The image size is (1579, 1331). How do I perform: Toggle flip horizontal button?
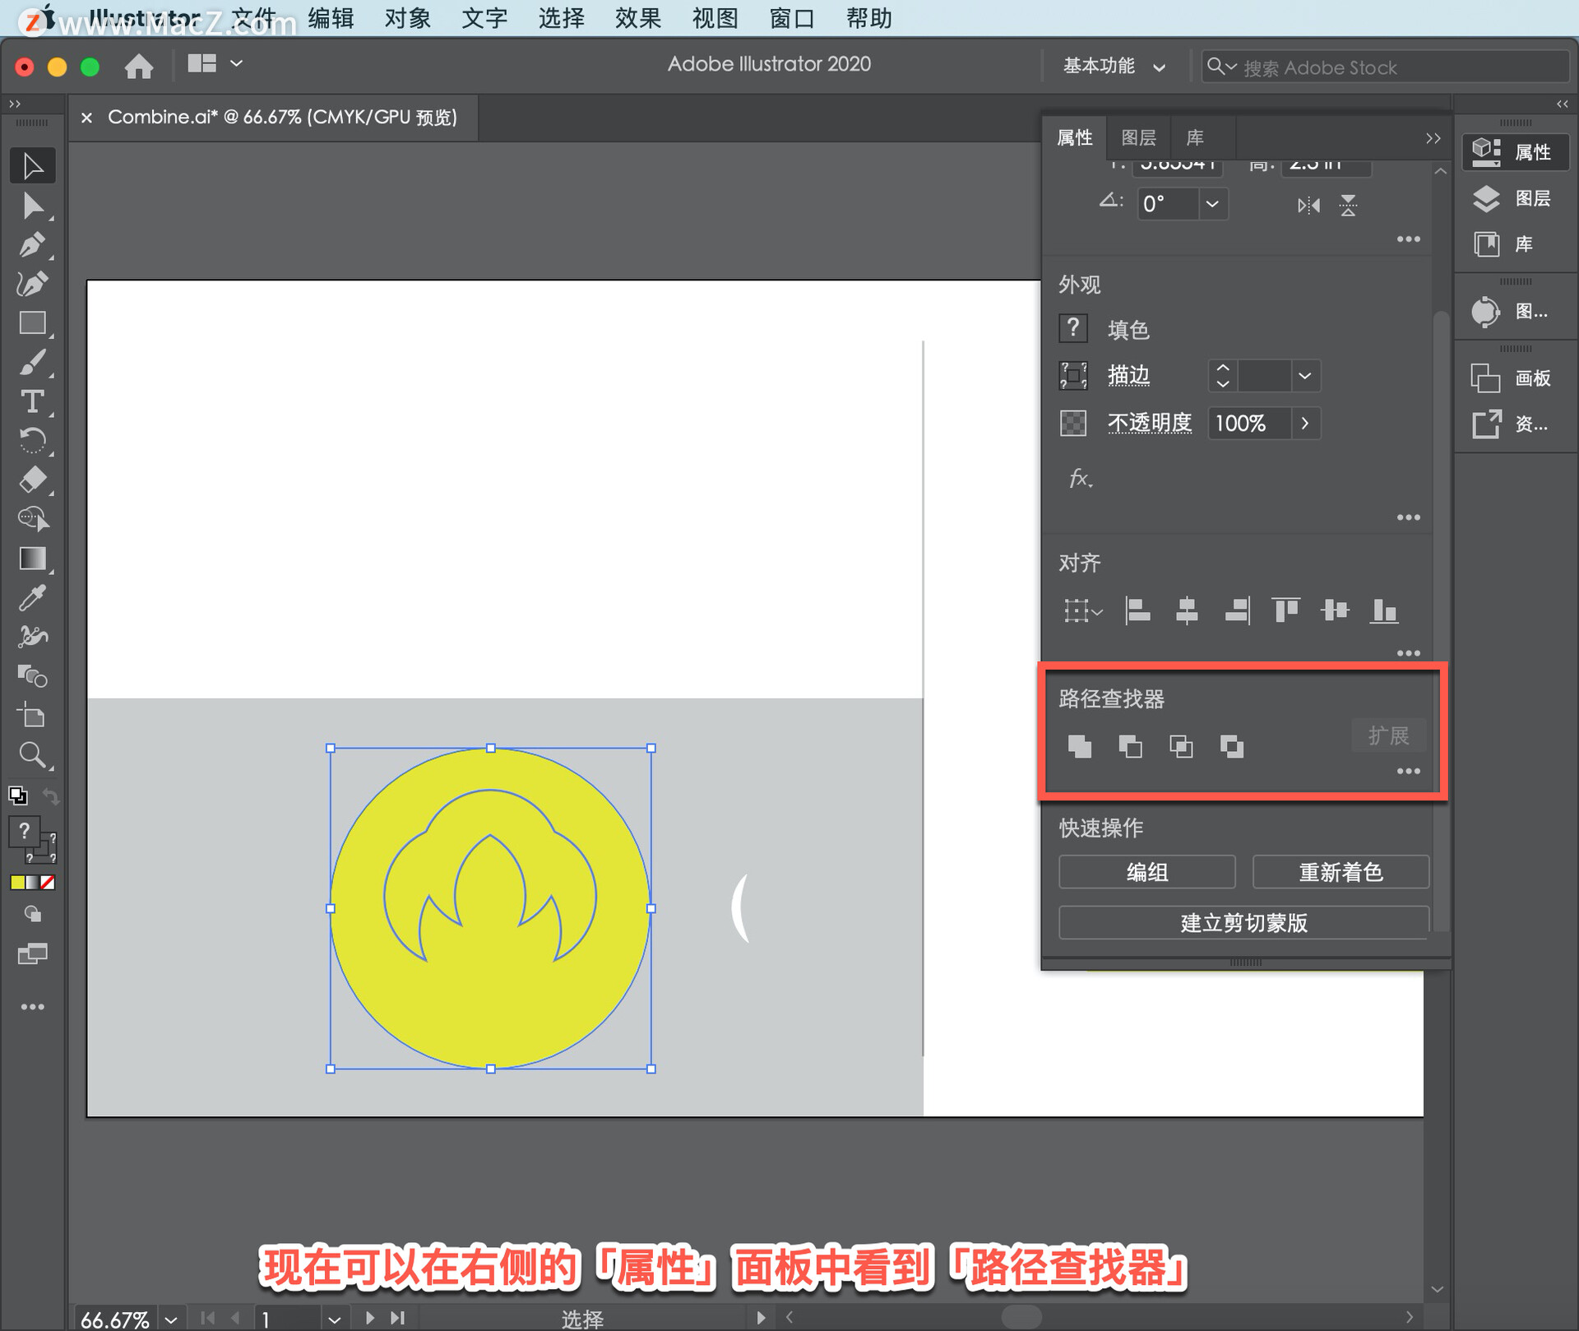click(1308, 205)
